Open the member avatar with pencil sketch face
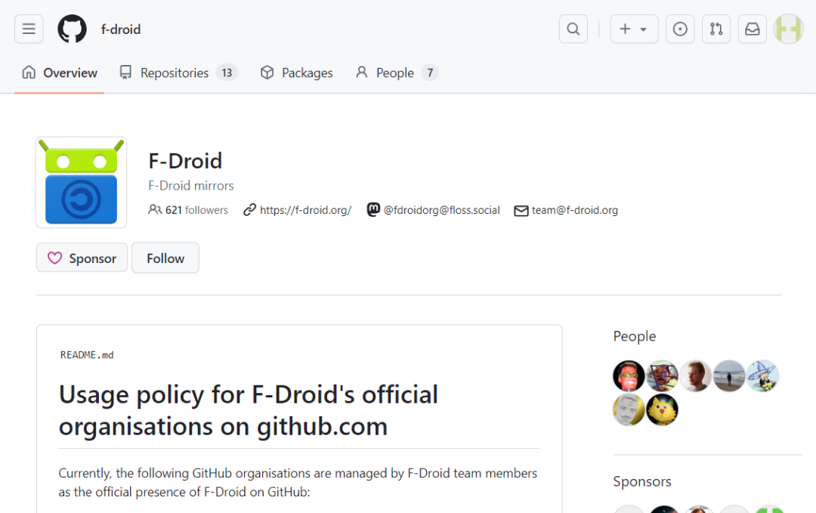The width and height of the screenshot is (816, 513). click(x=629, y=409)
